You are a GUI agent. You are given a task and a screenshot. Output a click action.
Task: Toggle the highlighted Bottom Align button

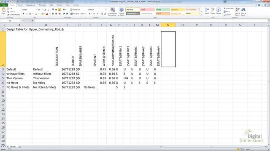click(59, 10)
